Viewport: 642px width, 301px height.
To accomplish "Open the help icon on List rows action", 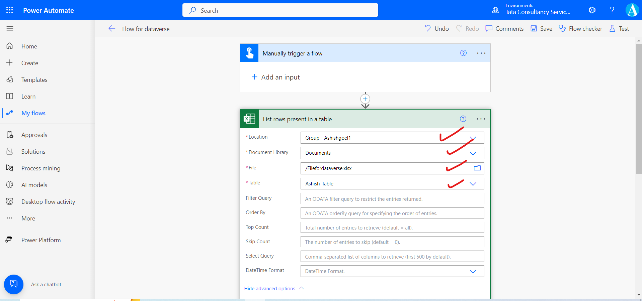I will pos(463,119).
